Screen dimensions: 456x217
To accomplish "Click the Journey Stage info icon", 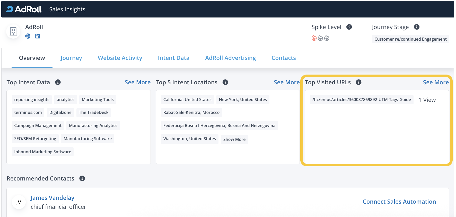I will click(x=417, y=27).
